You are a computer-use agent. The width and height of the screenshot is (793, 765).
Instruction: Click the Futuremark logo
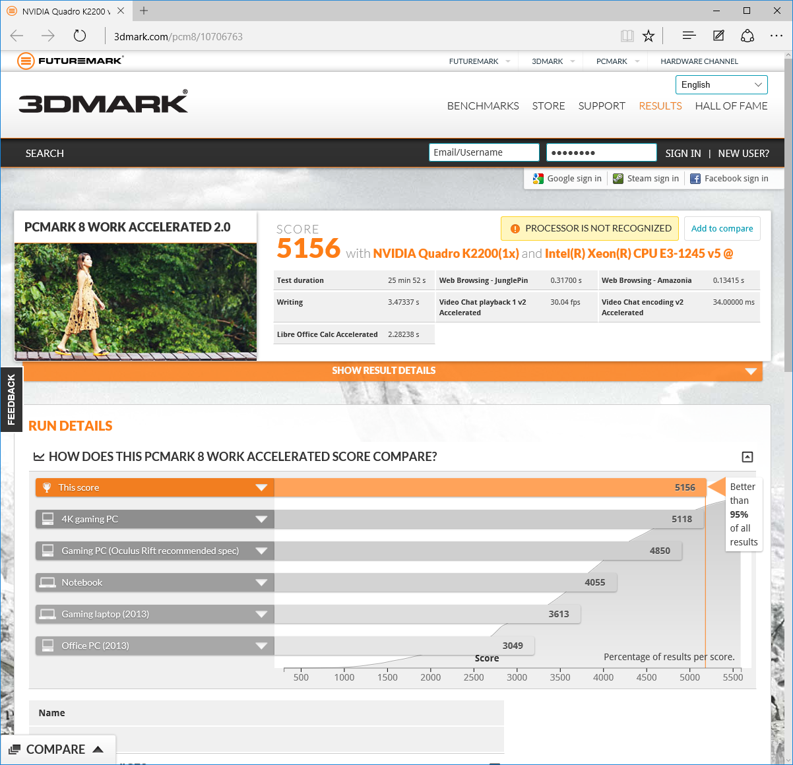(x=71, y=61)
